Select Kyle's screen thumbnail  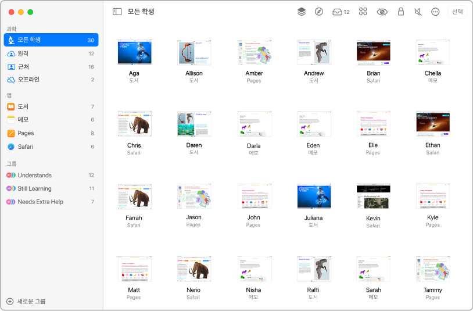pos(432,196)
